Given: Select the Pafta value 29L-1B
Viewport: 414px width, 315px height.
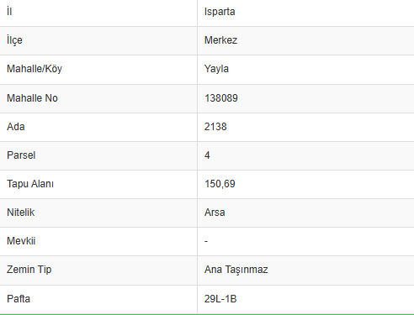Looking at the screenshot, I should 220,299.
